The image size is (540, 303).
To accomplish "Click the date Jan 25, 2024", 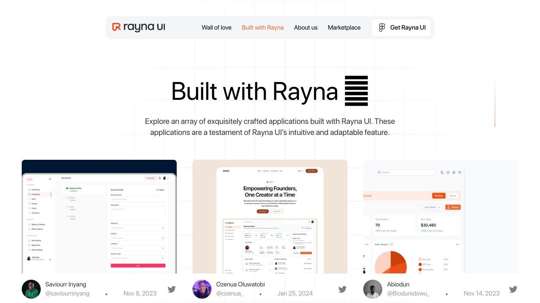I will [x=295, y=294].
